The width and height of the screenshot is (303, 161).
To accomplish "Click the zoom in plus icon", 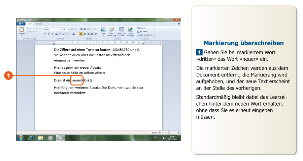I will pos(179,133).
